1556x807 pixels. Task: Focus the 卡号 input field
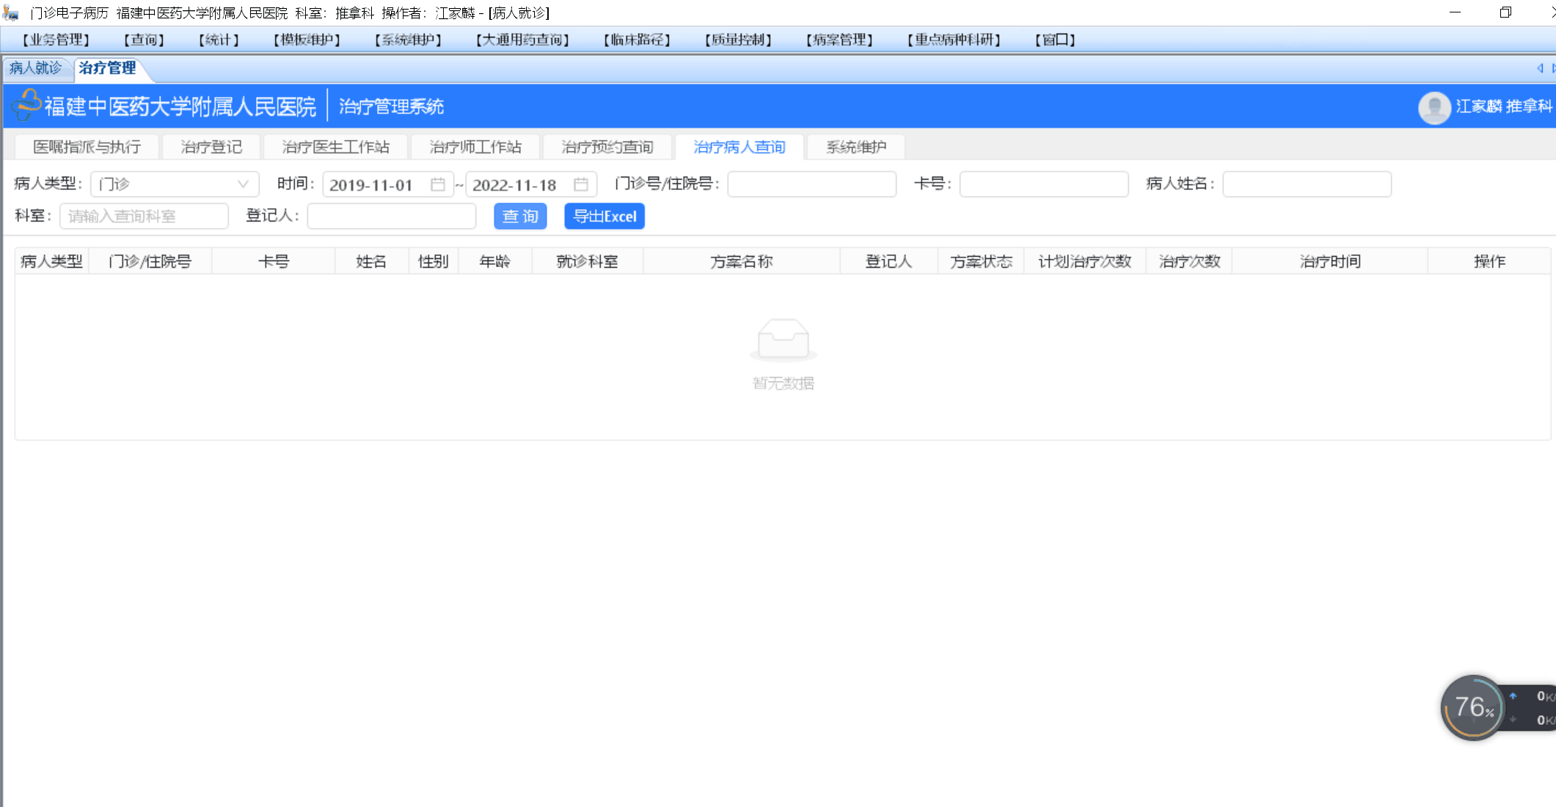(x=1043, y=184)
